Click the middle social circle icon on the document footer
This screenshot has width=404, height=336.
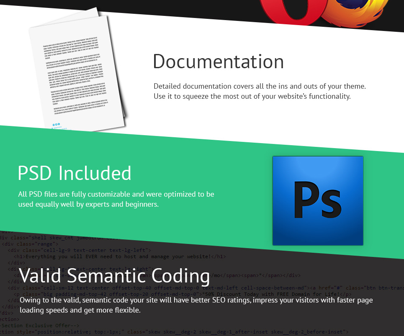pos(56,124)
